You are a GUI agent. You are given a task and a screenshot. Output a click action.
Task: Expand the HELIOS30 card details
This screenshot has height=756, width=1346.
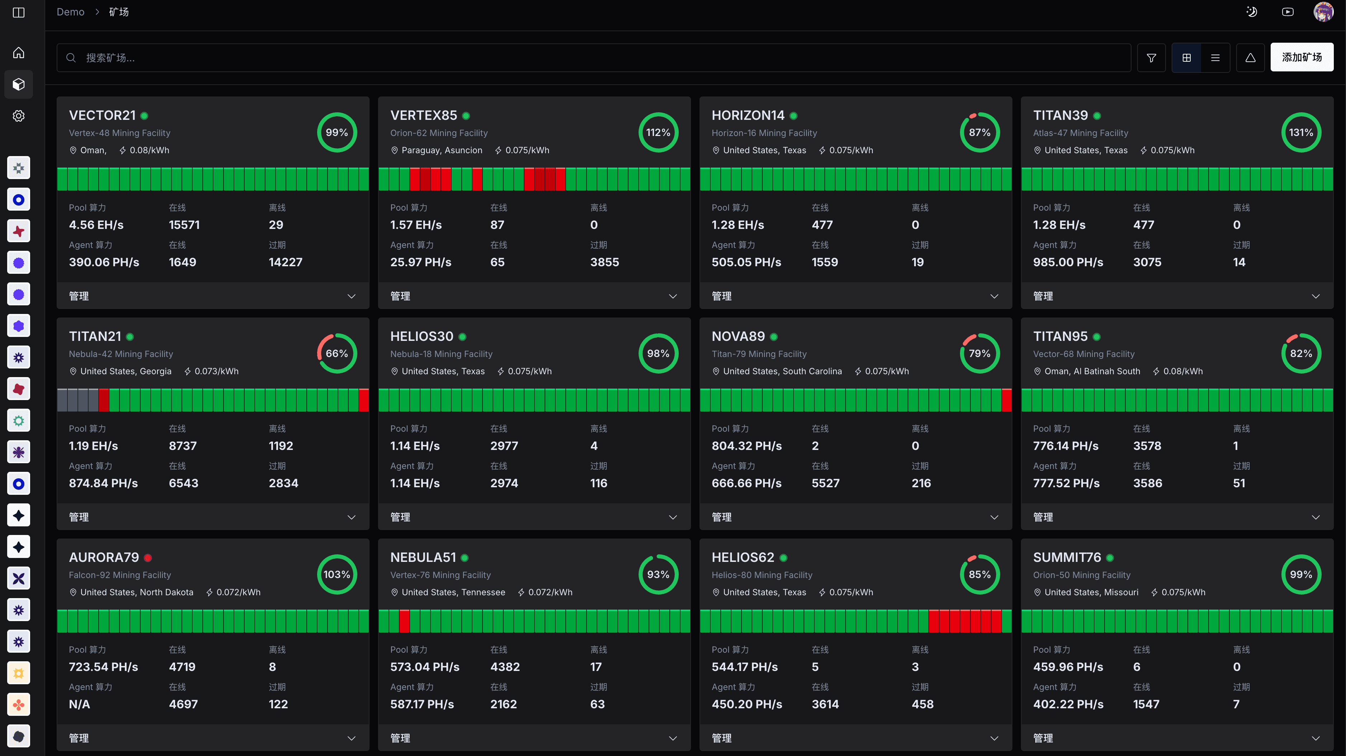(x=673, y=517)
